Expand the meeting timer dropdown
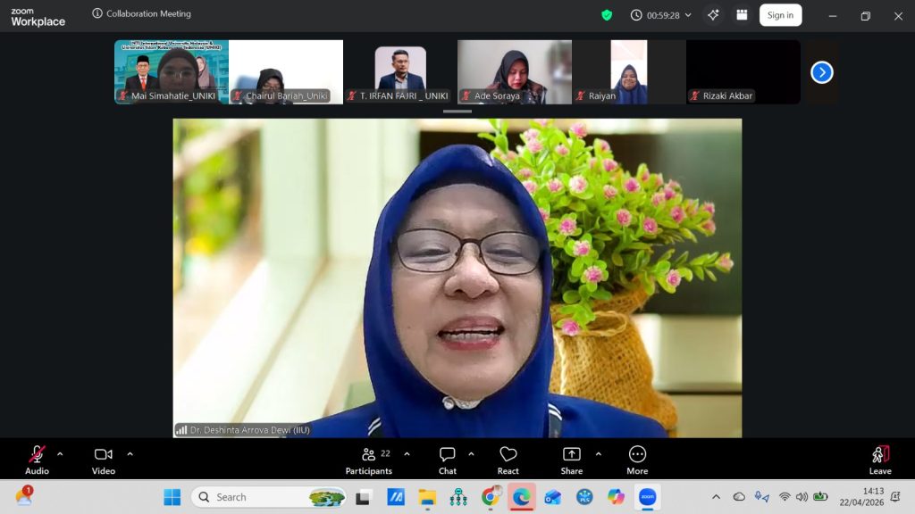The width and height of the screenshot is (915, 514). tap(688, 15)
